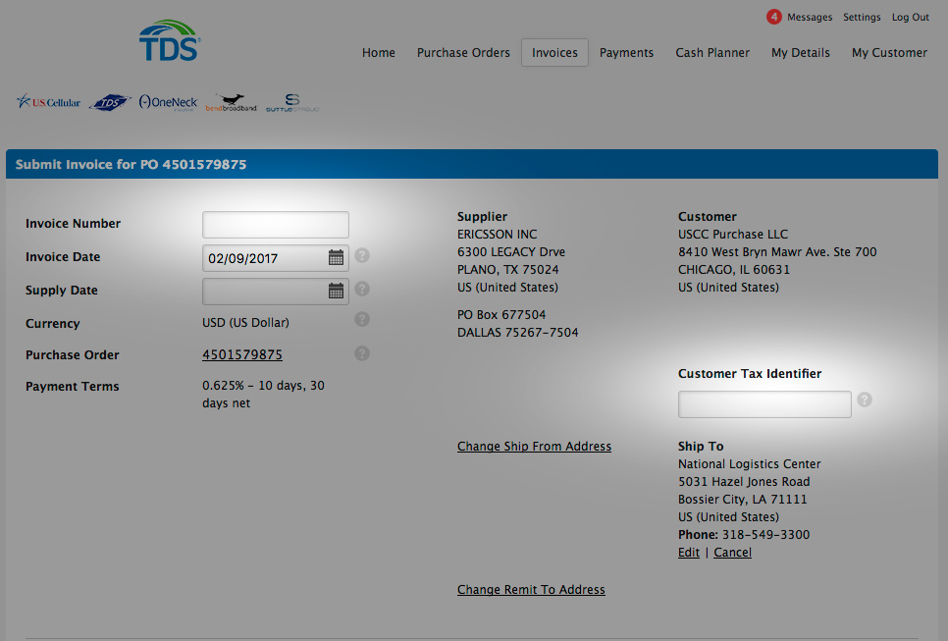Click the TDS main logo
Viewport: 948px width, 641px height.
coord(170,40)
